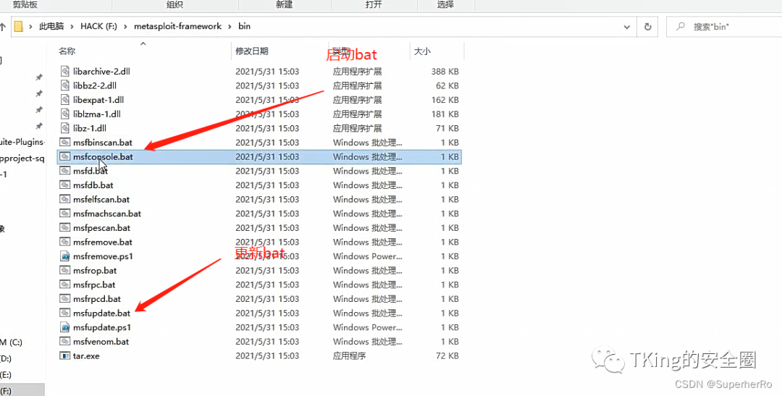Open the 打开 ribbon group
782x396 pixels.
(x=374, y=5)
